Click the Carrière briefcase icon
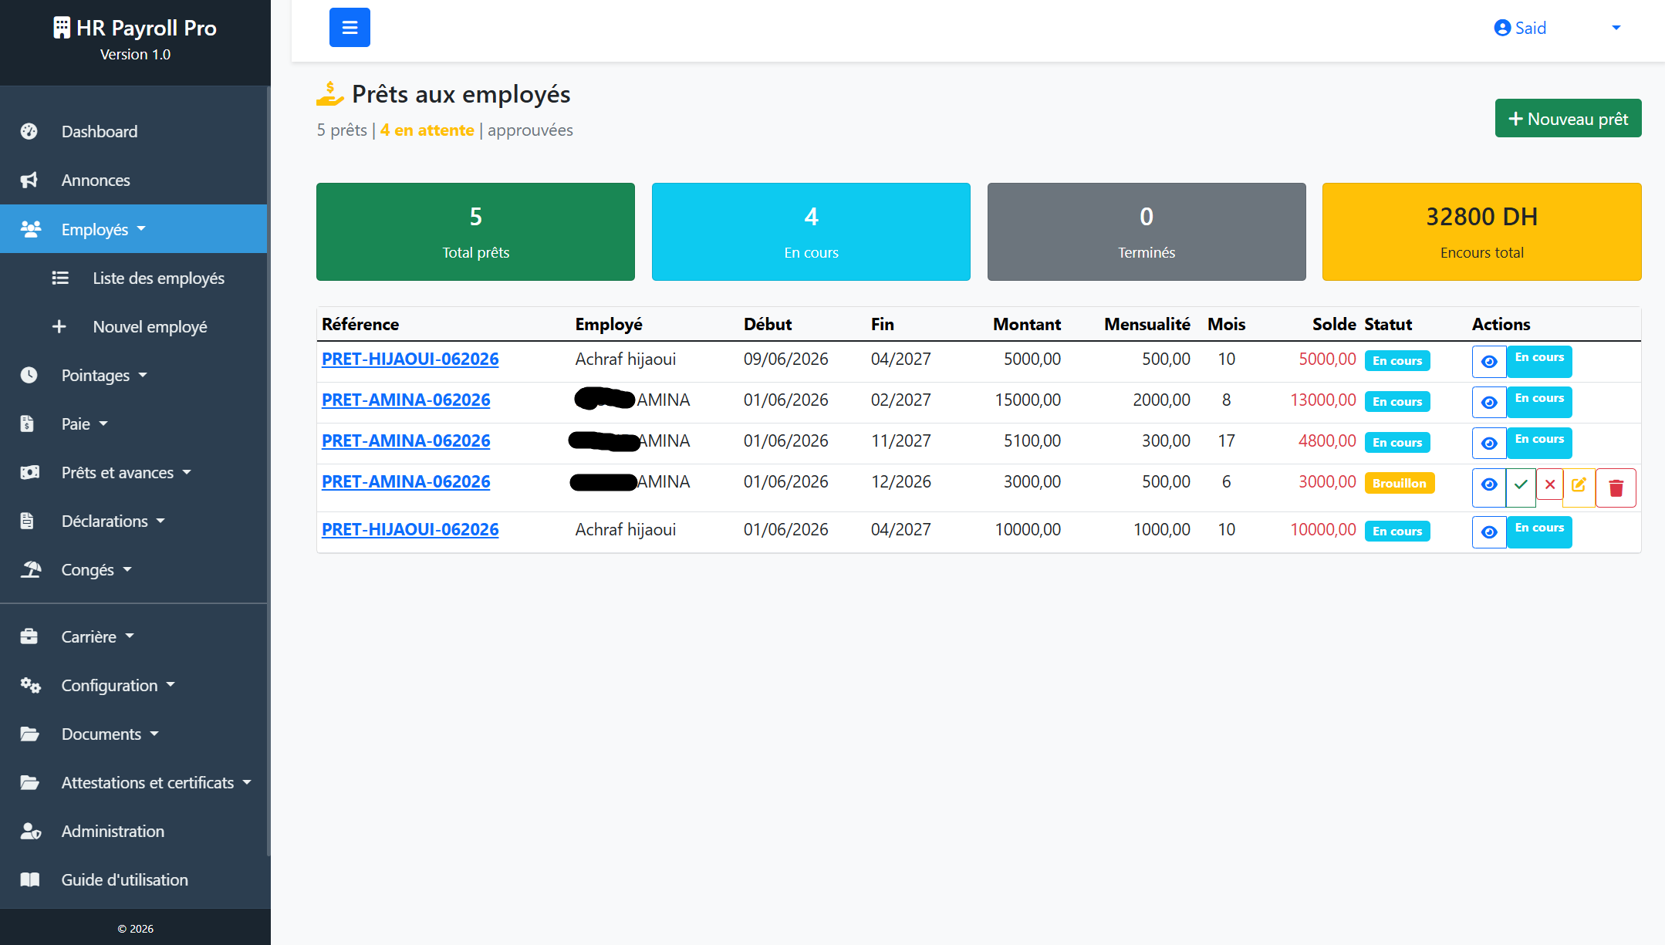 click(x=29, y=636)
